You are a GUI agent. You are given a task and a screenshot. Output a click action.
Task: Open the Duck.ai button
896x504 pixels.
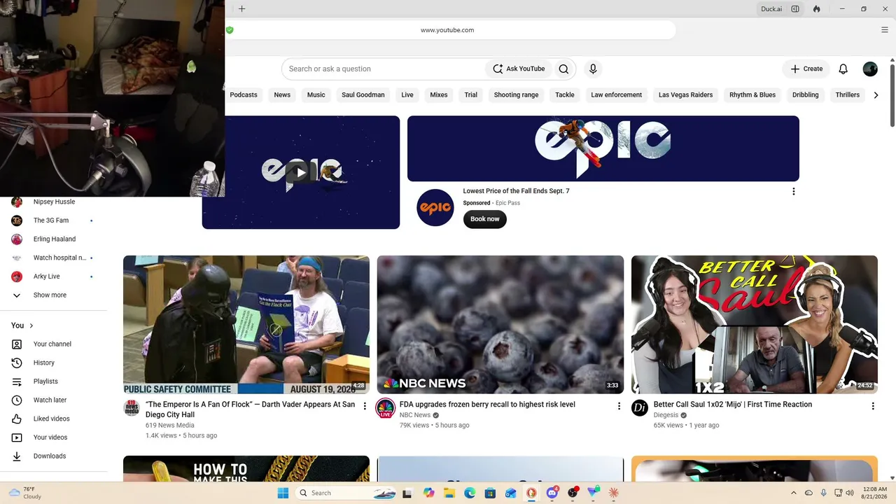click(772, 9)
